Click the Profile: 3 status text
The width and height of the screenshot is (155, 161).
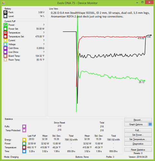110,157
